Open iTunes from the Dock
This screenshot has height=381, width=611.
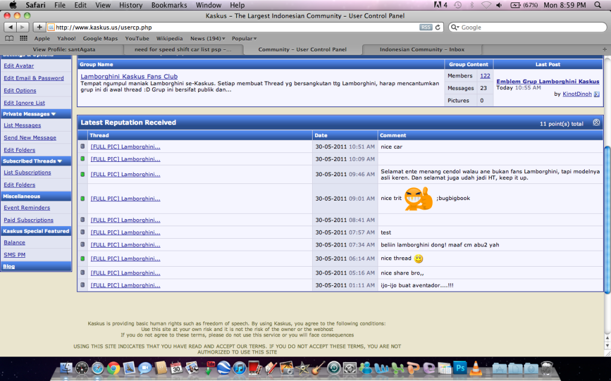(x=240, y=368)
